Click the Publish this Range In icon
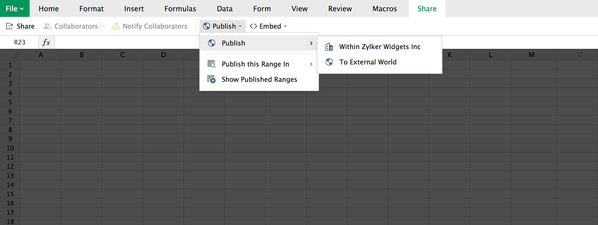Image resolution: width=598 pixels, height=225 pixels. coord(211,64)
